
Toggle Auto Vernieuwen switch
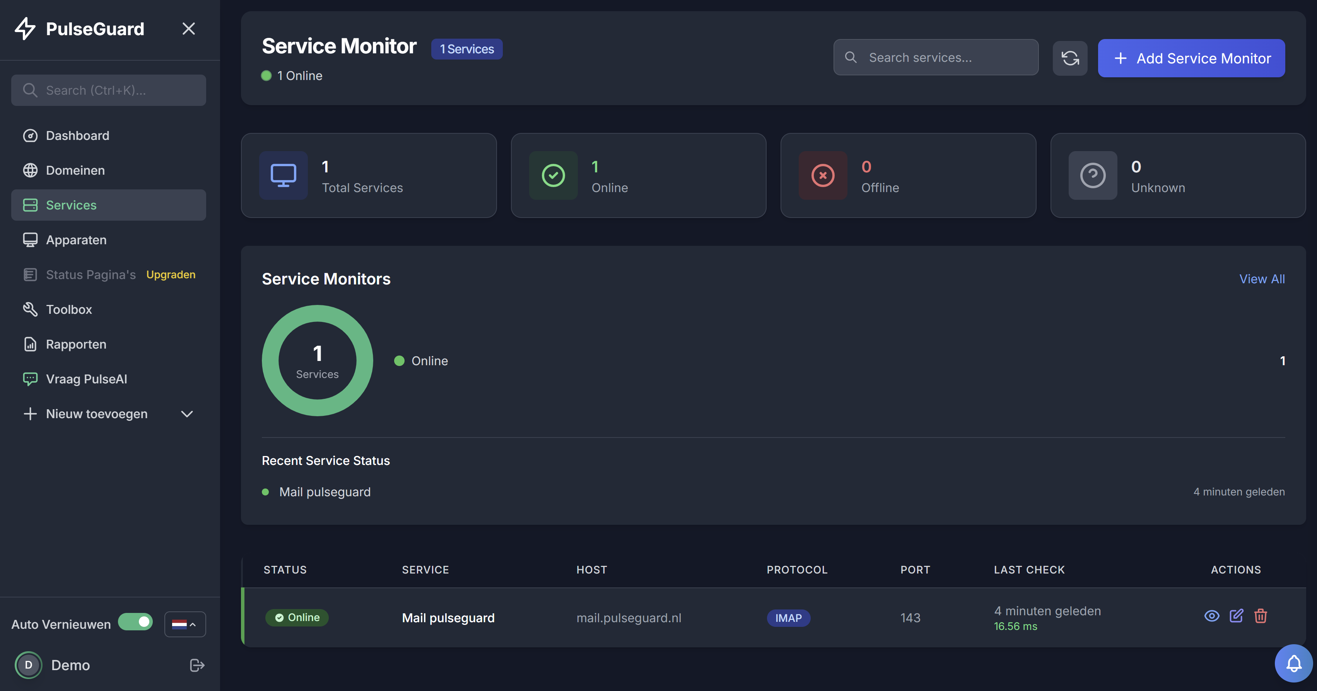click(135, 622)
